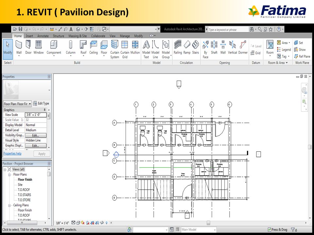Activate the Modify selection tool
The width and height of the screenshot is (314, 235).
[8, 49]
